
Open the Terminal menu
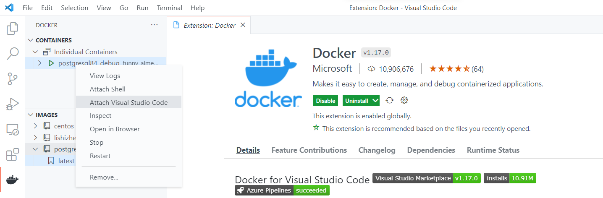coord(170,8)
